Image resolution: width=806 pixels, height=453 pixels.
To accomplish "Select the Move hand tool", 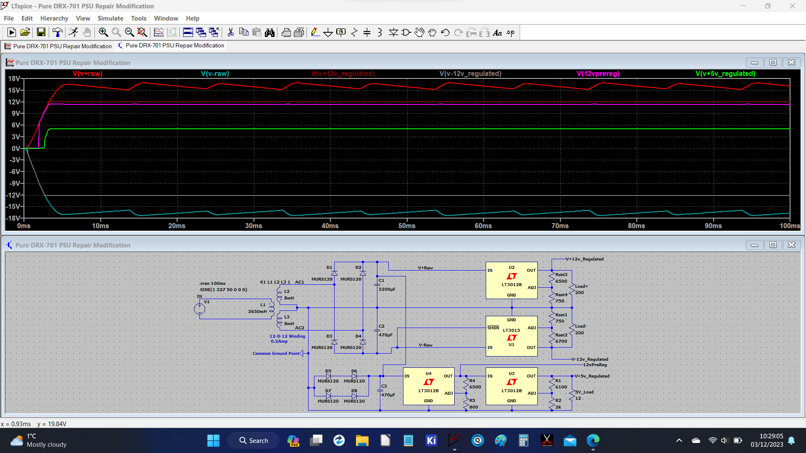I will [x=419, y=32].
